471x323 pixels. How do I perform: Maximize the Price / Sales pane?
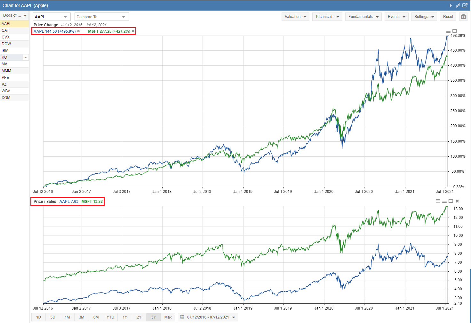pos(451,201)
